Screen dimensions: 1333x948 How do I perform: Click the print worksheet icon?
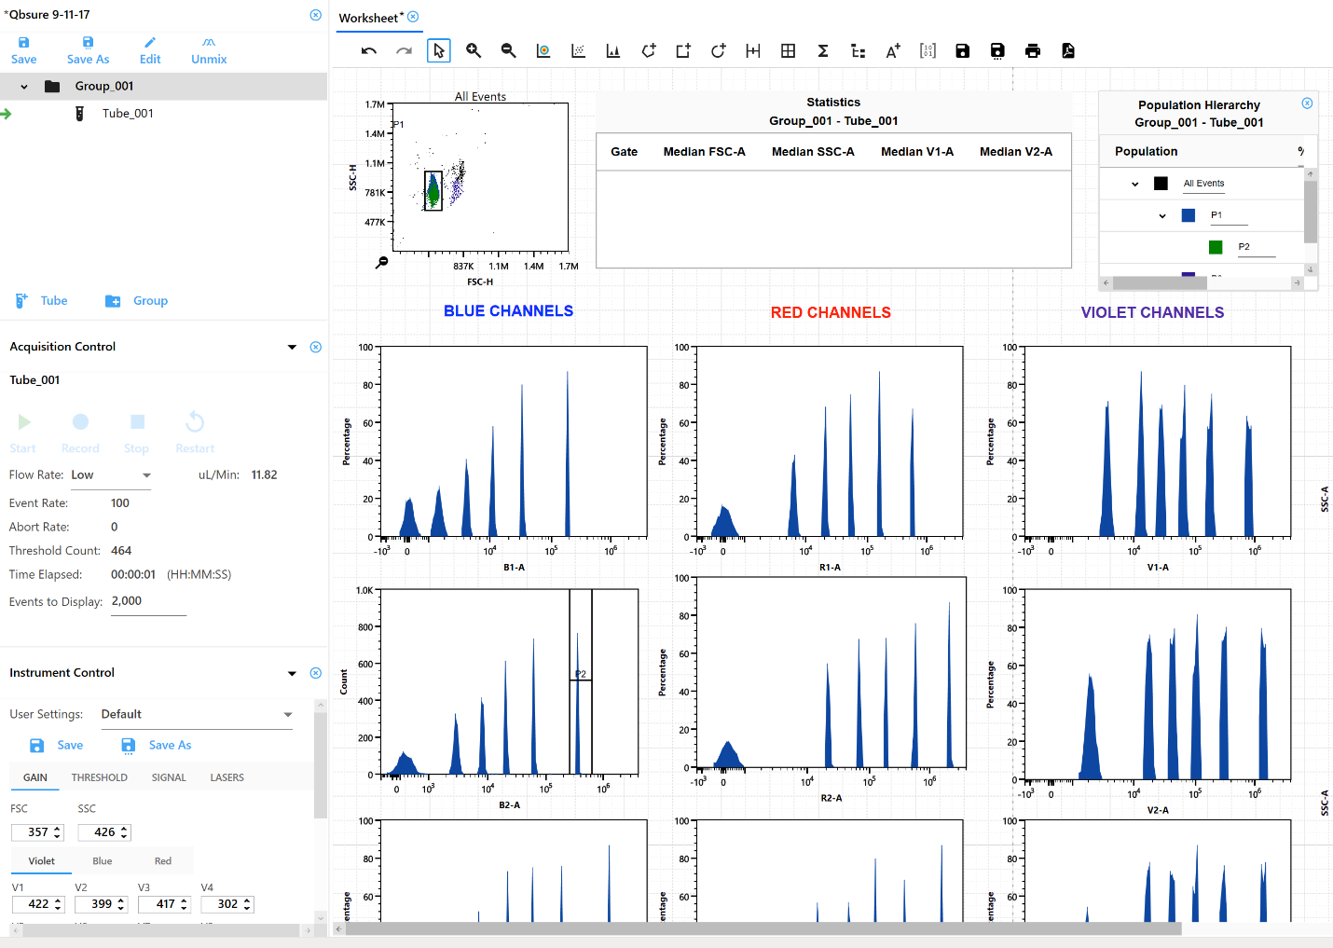(x=1033, y=51)
